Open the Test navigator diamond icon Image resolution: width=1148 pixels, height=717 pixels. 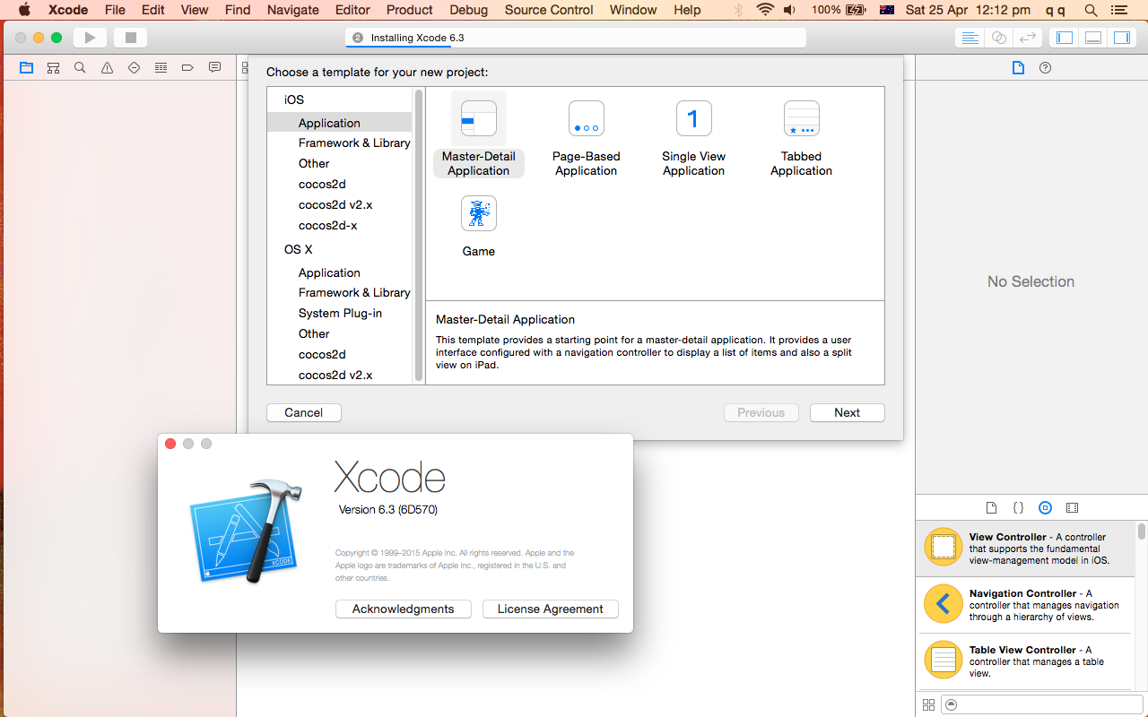[134, 68]
